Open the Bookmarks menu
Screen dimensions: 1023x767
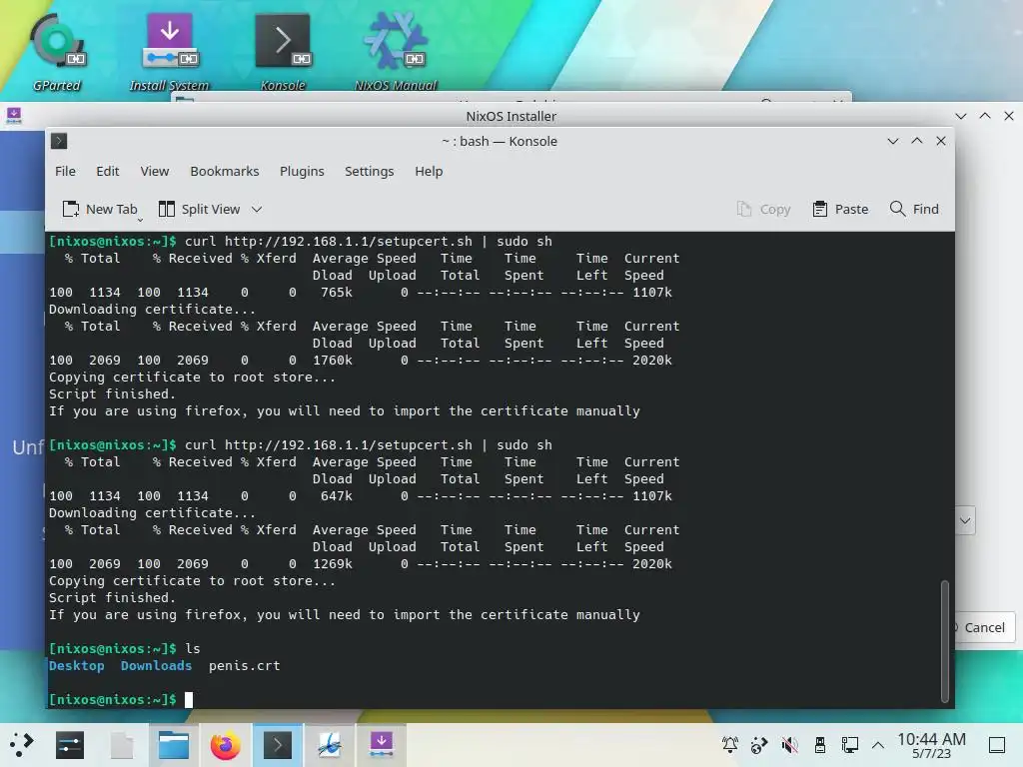[x=225, y=171]
